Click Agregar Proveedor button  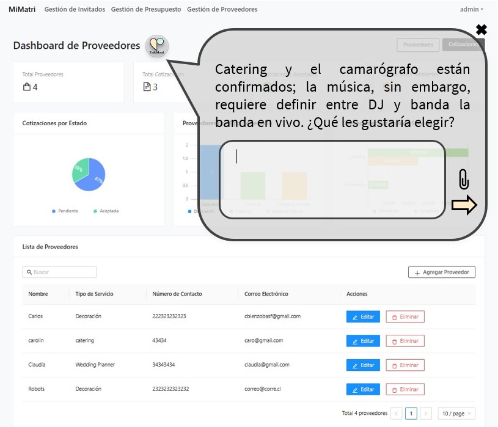coord(441,272)
